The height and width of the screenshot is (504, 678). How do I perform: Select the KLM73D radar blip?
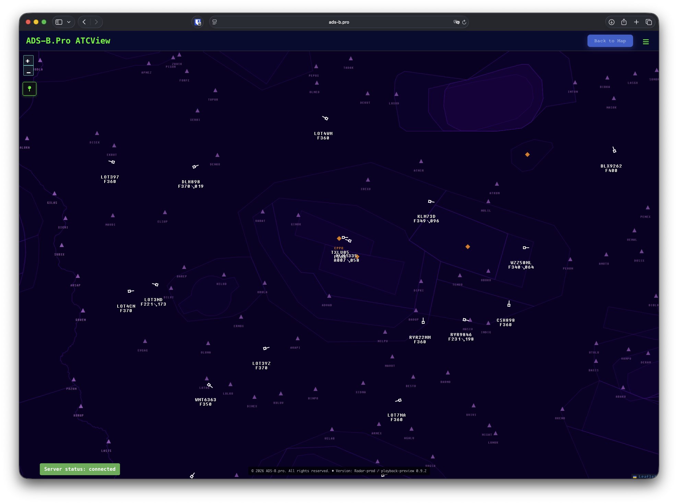click(x=430, y=201)
